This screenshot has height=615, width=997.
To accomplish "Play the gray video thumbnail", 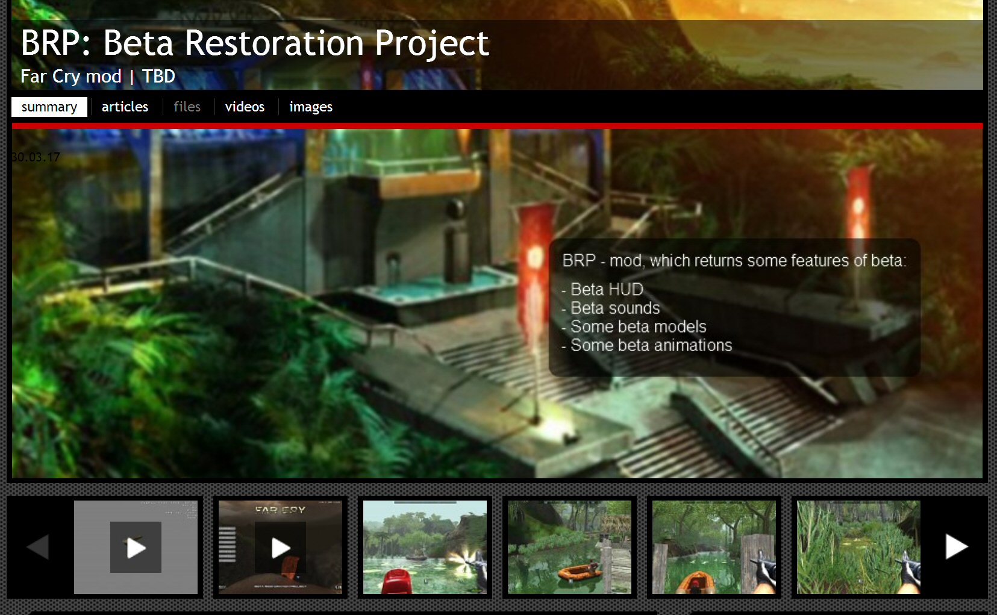I will pyautogui.click(x=136, y=547).
